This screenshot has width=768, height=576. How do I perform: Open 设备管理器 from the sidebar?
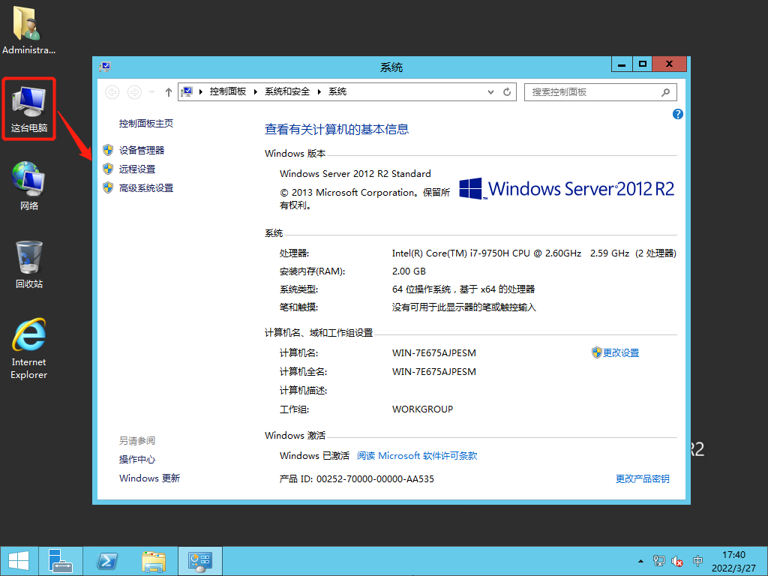click(142, 150)
